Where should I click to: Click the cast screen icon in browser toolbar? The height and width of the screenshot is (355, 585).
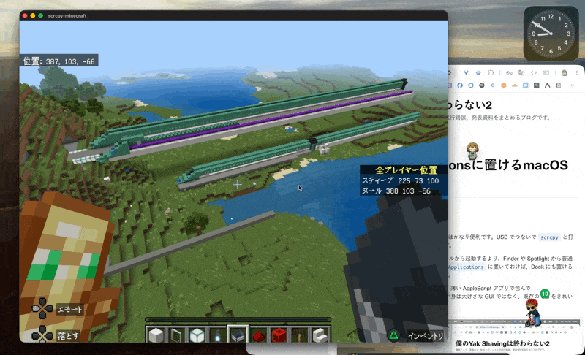tap(546, 72)
